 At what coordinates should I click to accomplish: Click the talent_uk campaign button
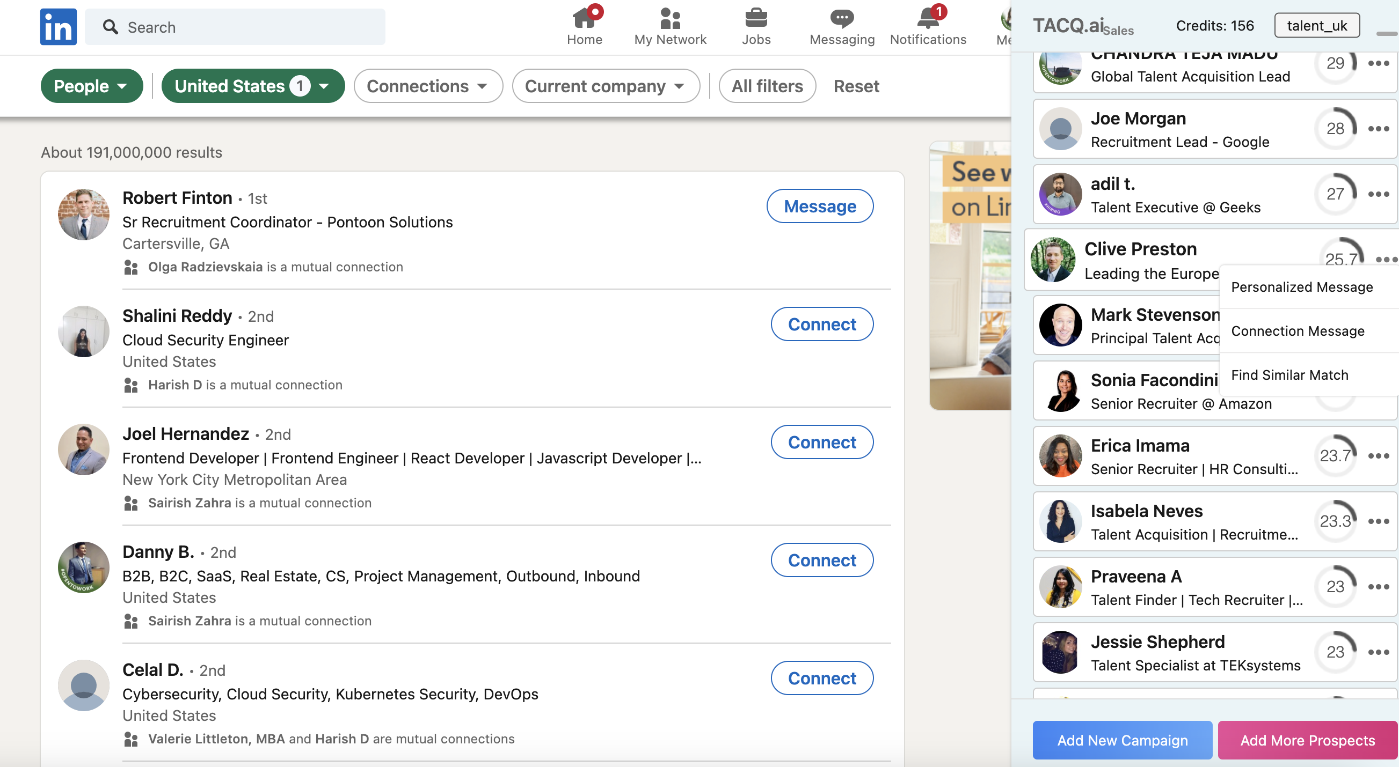pos(1317,26)
